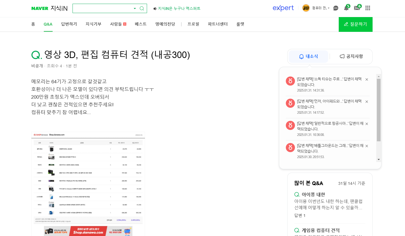Open the '아이용 내한' popular question

[313, 194]
